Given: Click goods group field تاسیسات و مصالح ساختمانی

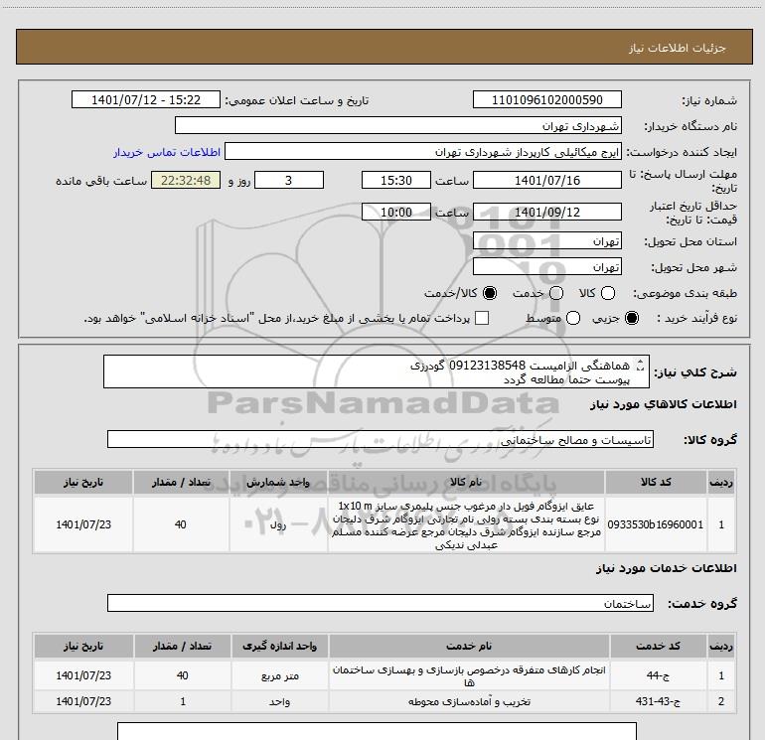Looking at the screenshot, I should (x=381, y=439).
